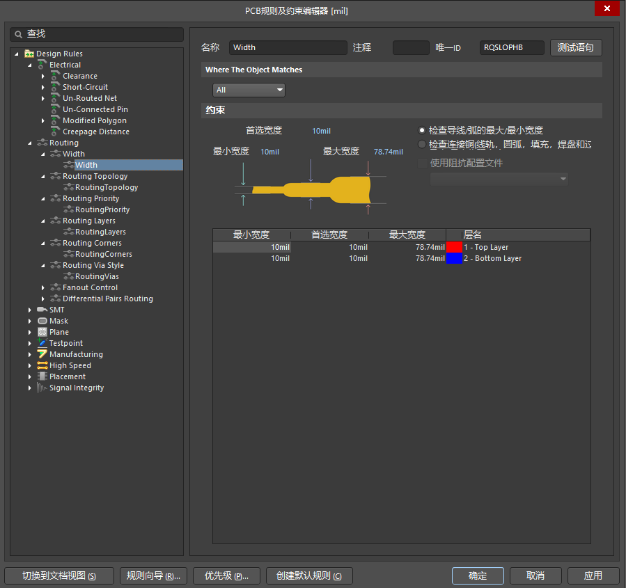Expand the Clearance tree node
Screen dimensions: 626x588
pyautogui.click(x=42, y=76)
